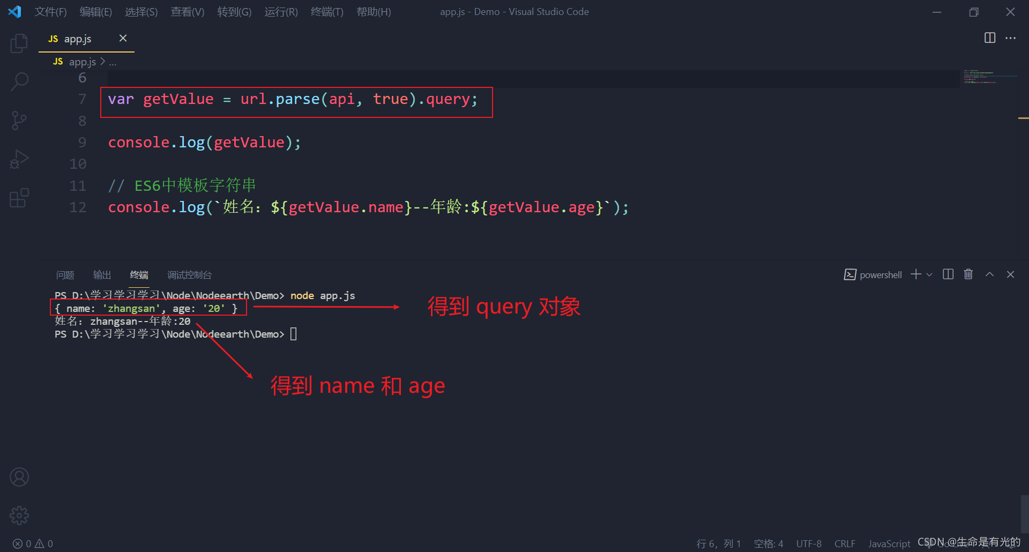Open errors and warnings status item
The image size is (1029, 552).
click(x=33, y=543)
